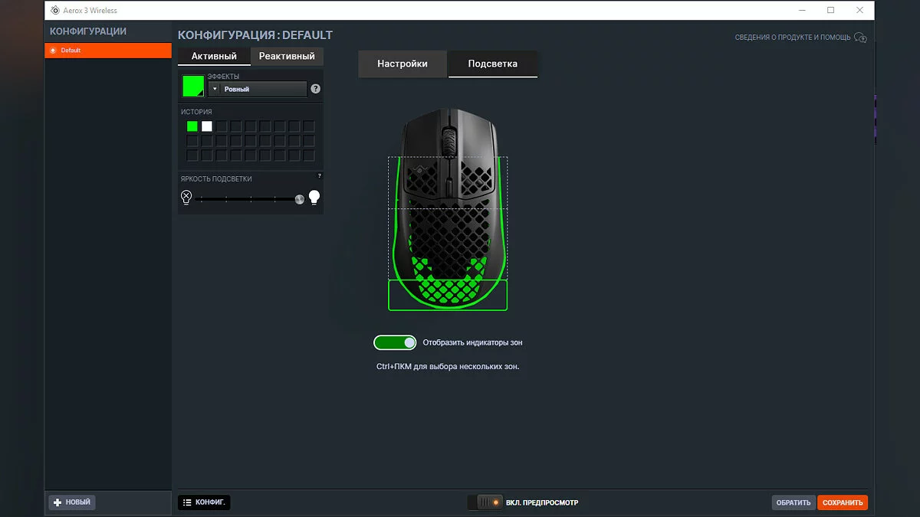Select the middle lighting zone on the mouse

448,244
